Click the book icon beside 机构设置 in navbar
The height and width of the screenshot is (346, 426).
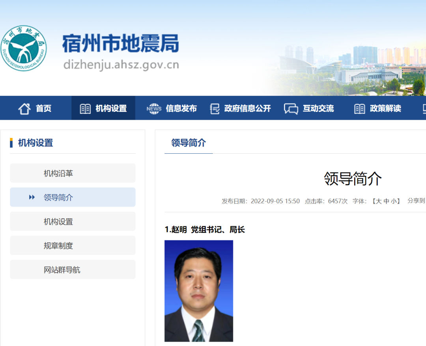click(x=85, y=109)
